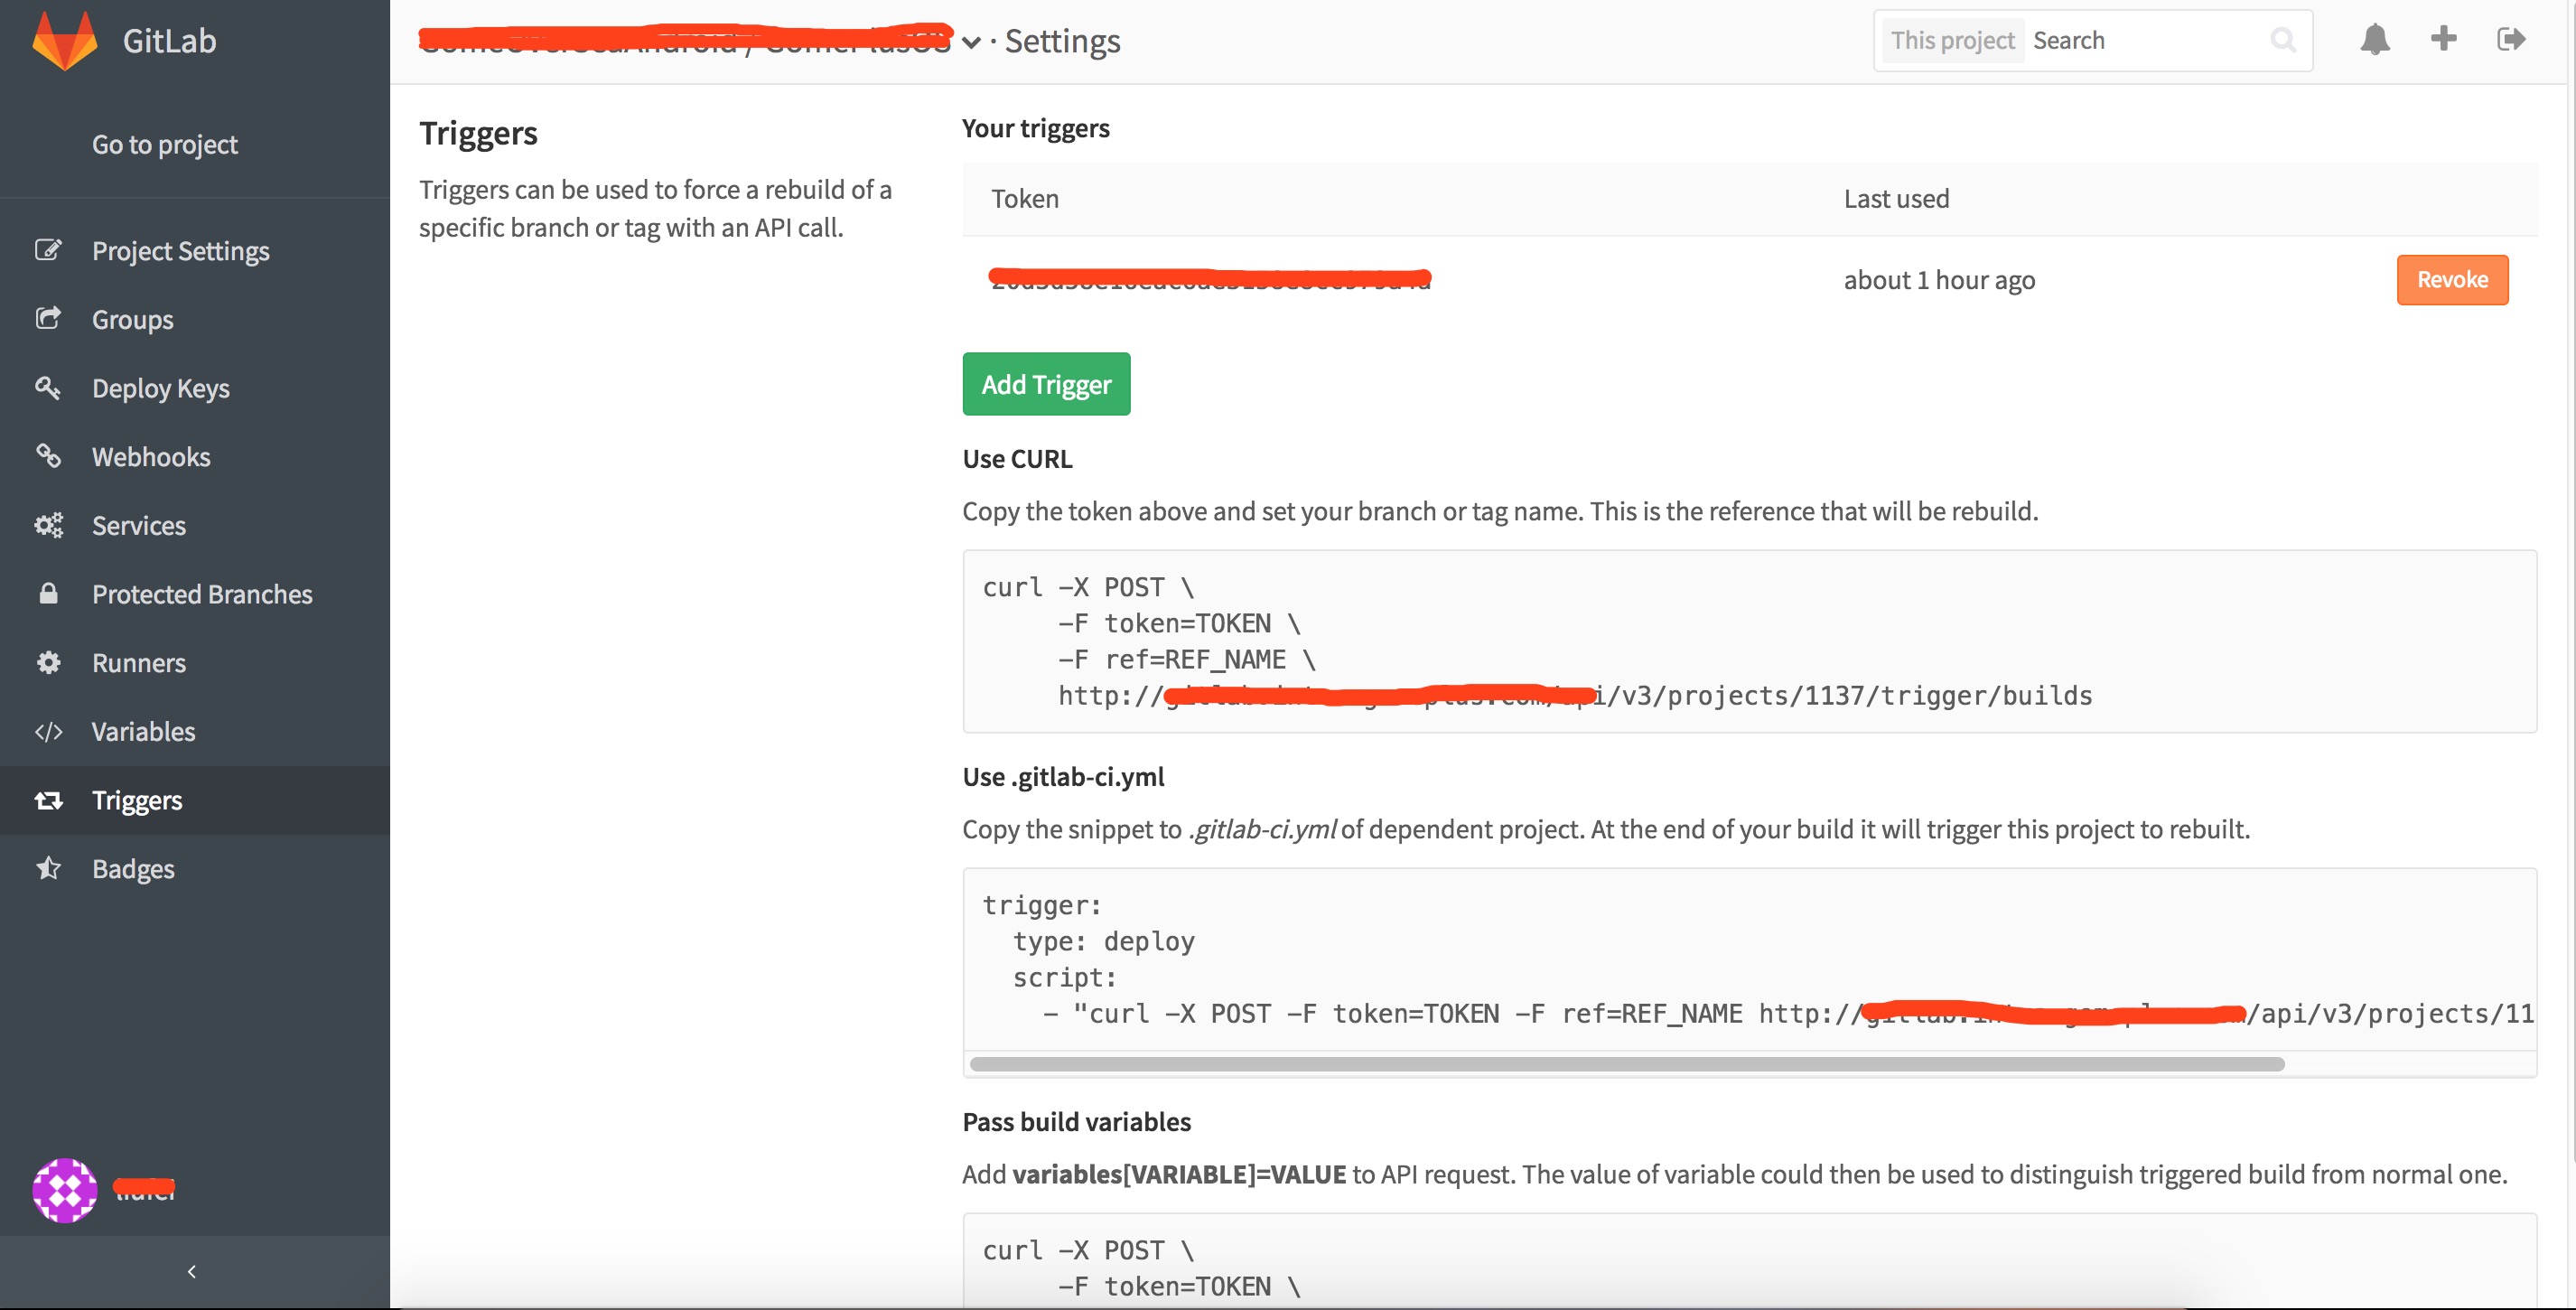The height and width of the screenshot is (1310, 2576).
Task: Revoke the existing trigger token
Action: coord(2451,280)
